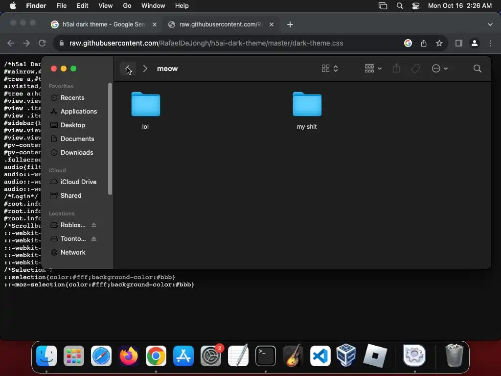Image resolution: width=501 pixels, height=376 pixels.
Task: Close the h5ai dark theme tab
Action: 155,24
